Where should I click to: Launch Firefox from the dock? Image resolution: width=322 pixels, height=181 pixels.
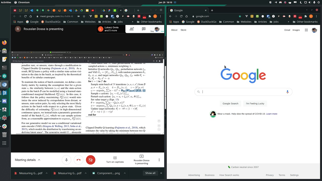click(x=4, y=43)
